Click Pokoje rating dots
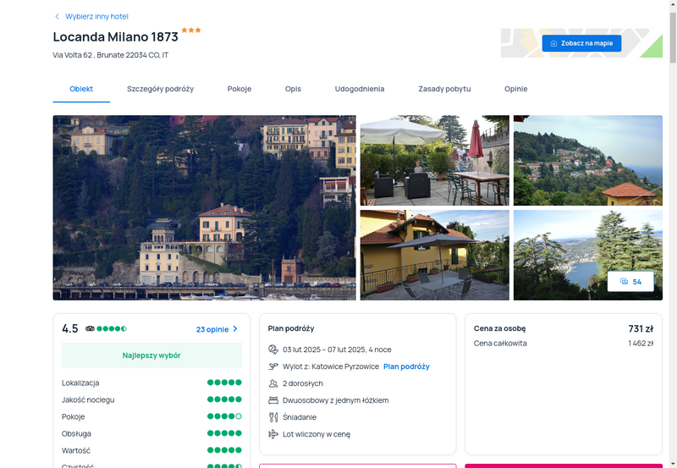Image resolution: width=677 pixels, height=468 pixels. pyautogui.click(x=224, y=416)
